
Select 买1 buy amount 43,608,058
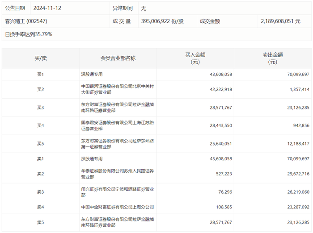click(x=221, y=75)
